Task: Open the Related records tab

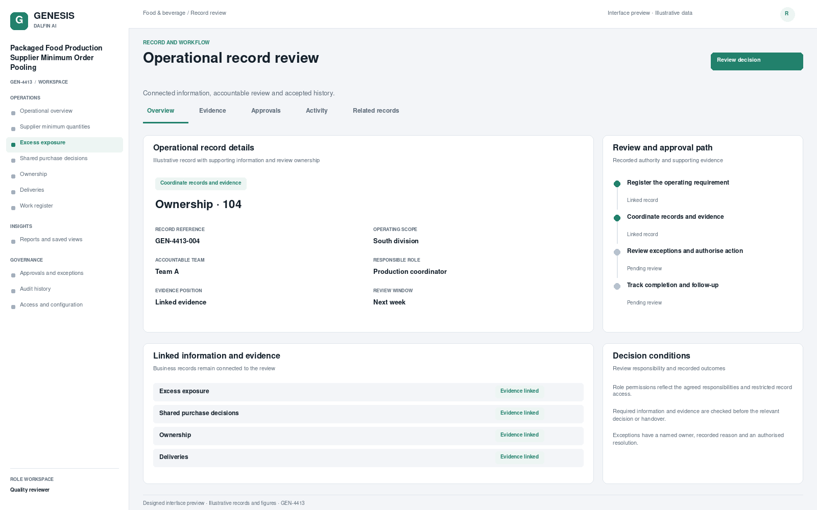Action: [376, 111]
